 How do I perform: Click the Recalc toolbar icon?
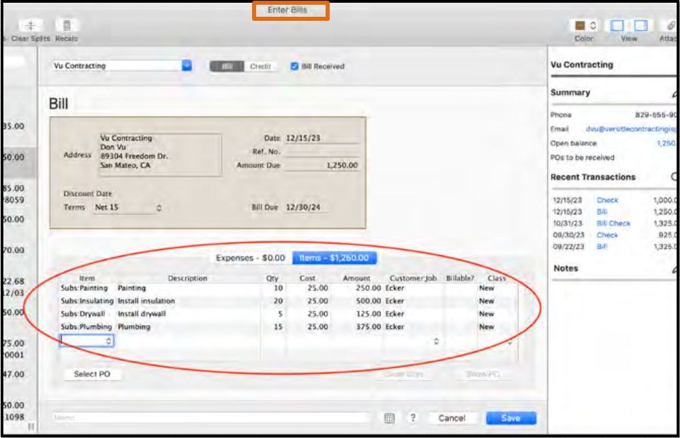(x=67, y=26)
